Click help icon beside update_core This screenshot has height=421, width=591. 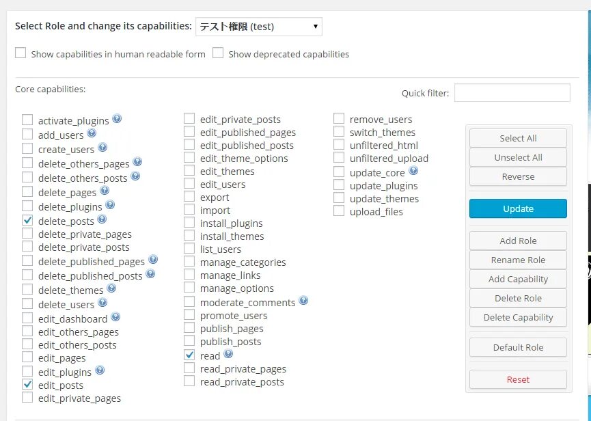[x=413, y=171]
